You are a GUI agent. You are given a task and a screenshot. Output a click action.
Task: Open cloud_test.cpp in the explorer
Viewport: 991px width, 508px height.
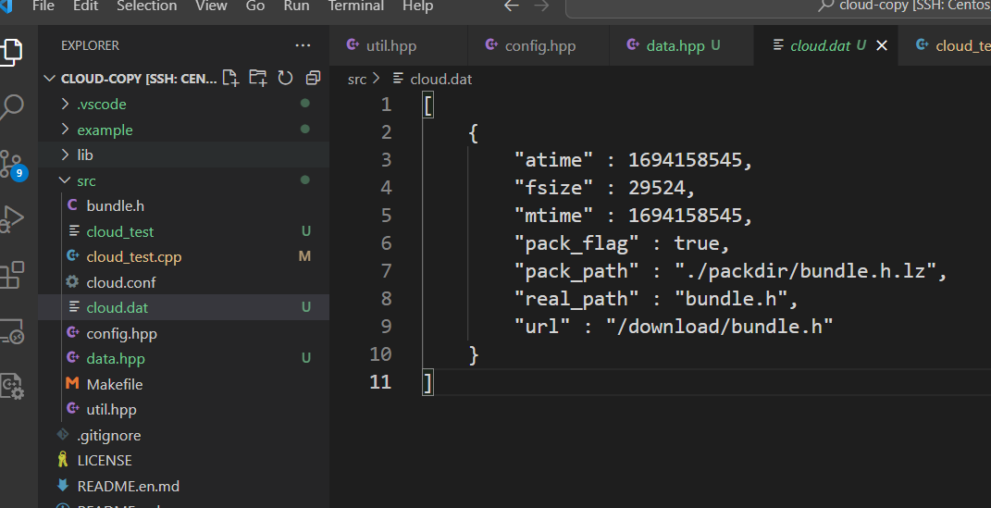tap(183, 256)
